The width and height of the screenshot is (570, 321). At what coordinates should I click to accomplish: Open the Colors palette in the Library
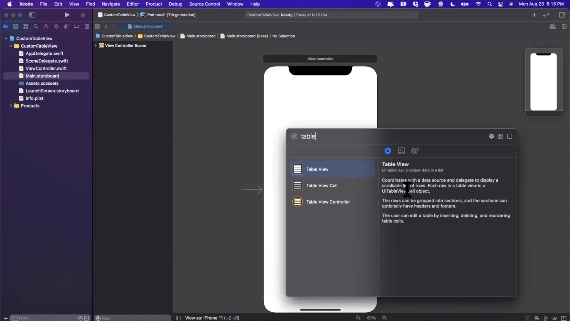(x=415, y=151)
